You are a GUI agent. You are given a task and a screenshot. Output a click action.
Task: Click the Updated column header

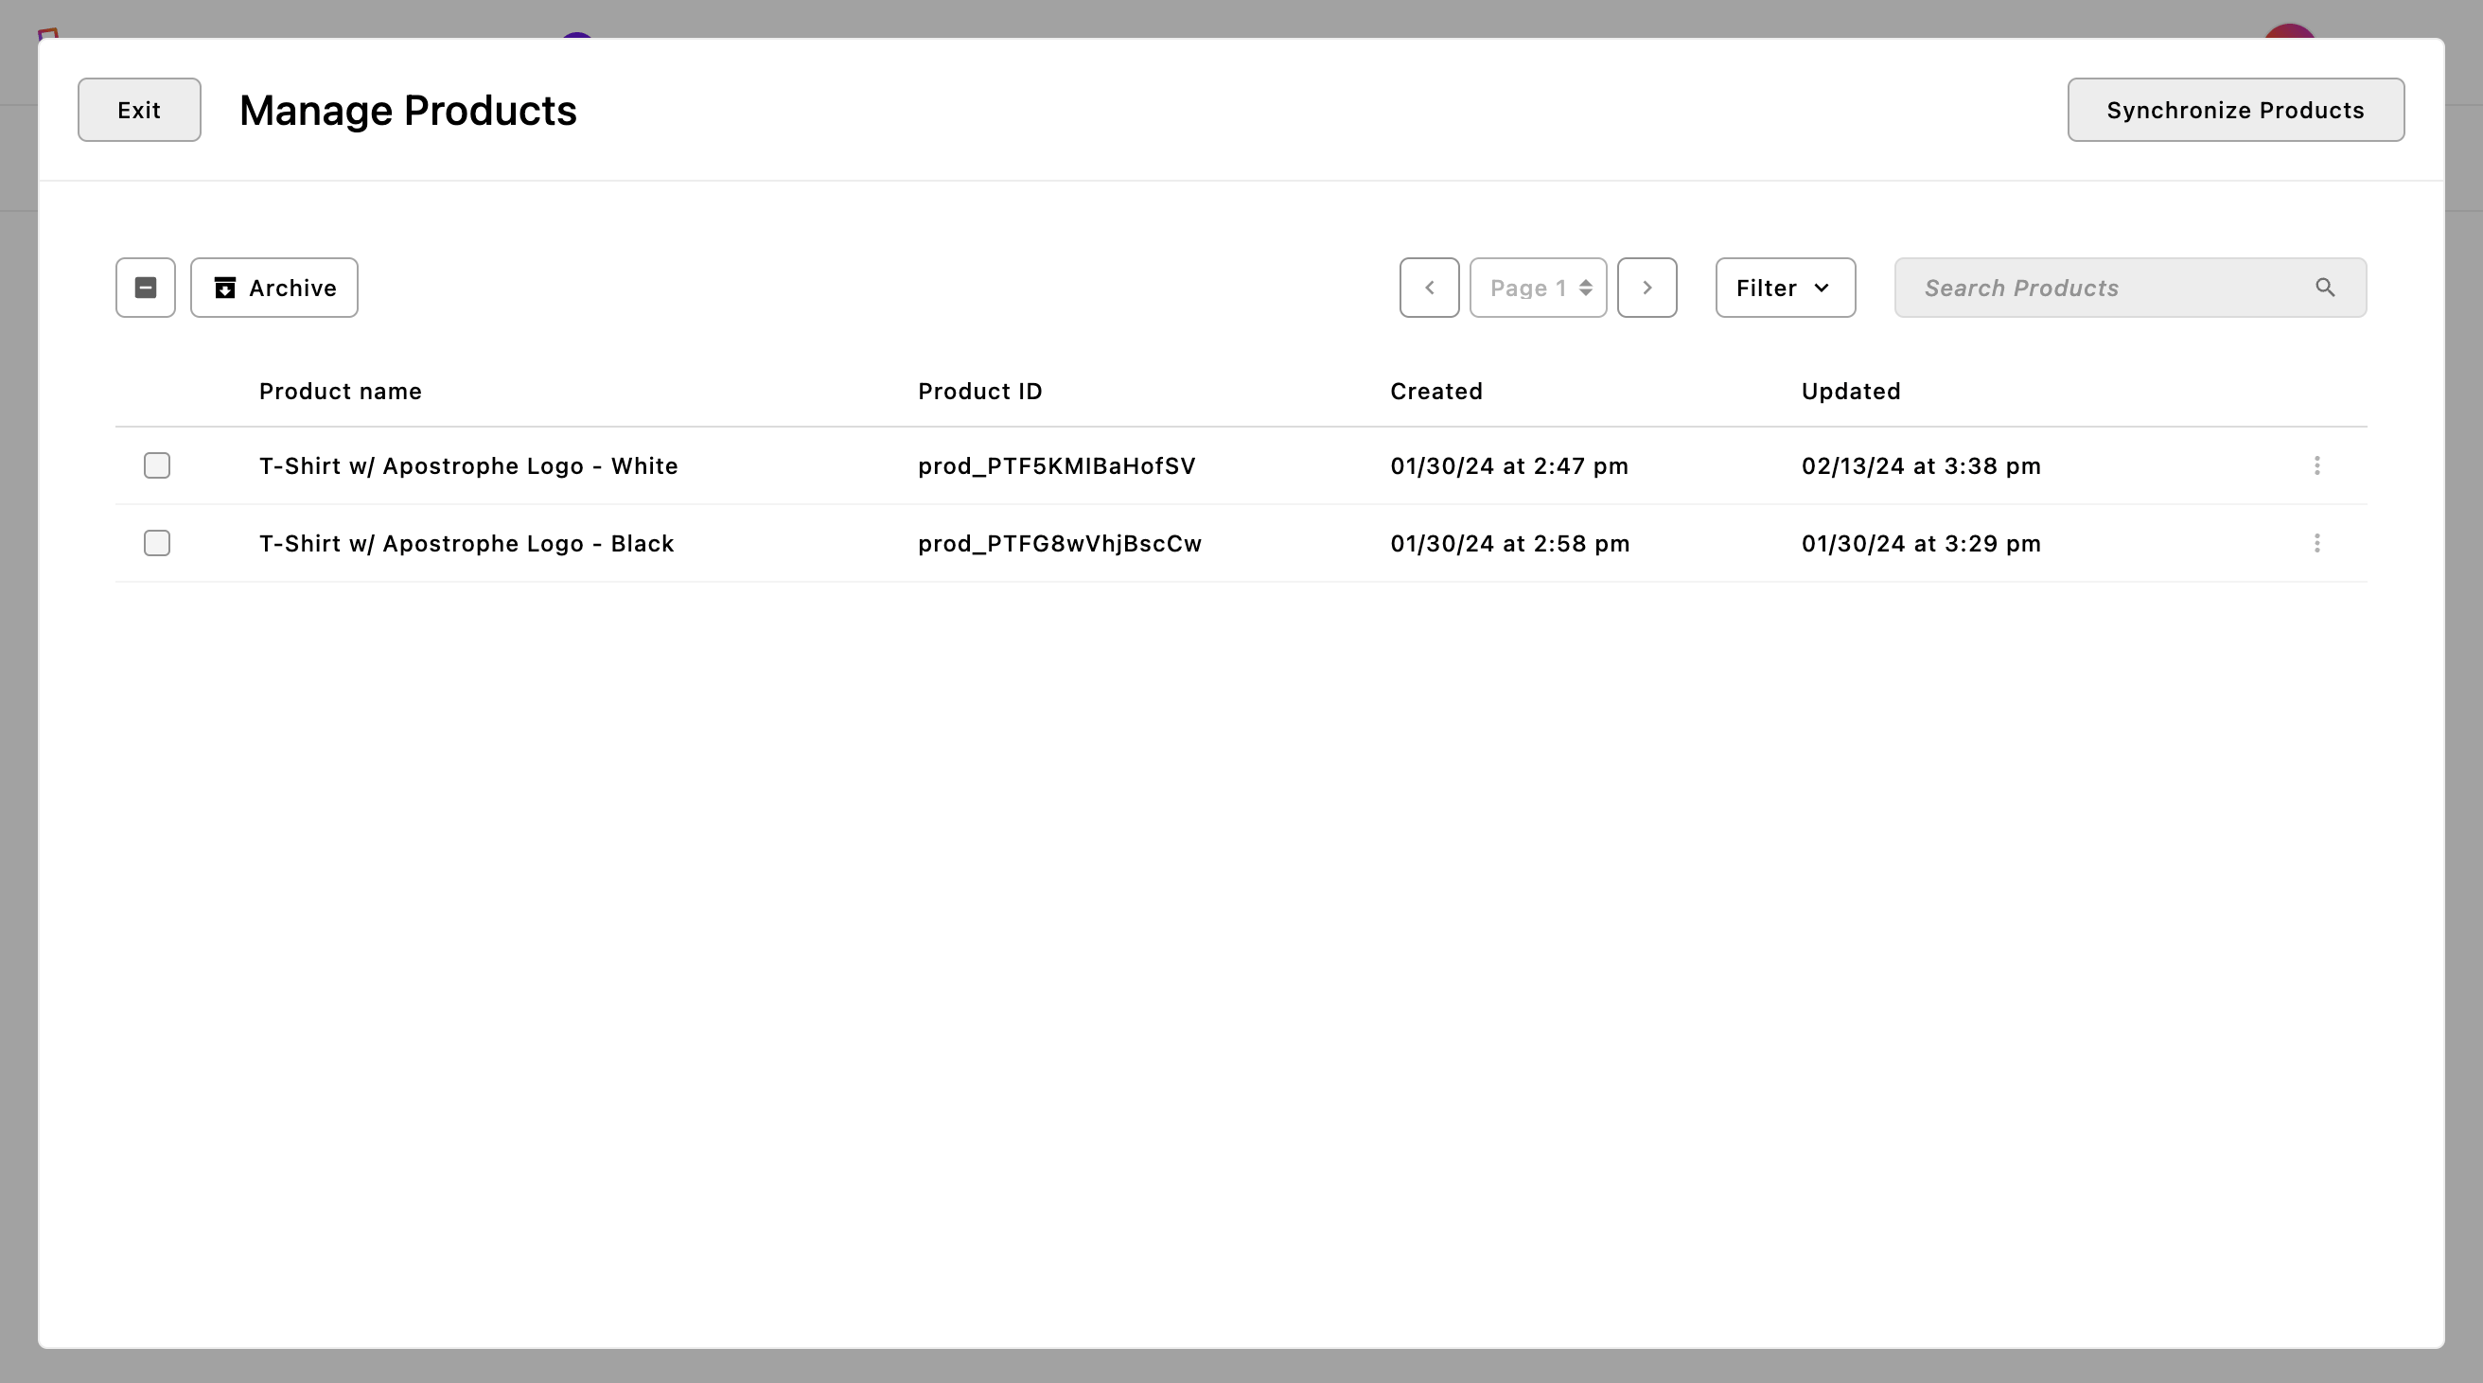pos(1850,392)
